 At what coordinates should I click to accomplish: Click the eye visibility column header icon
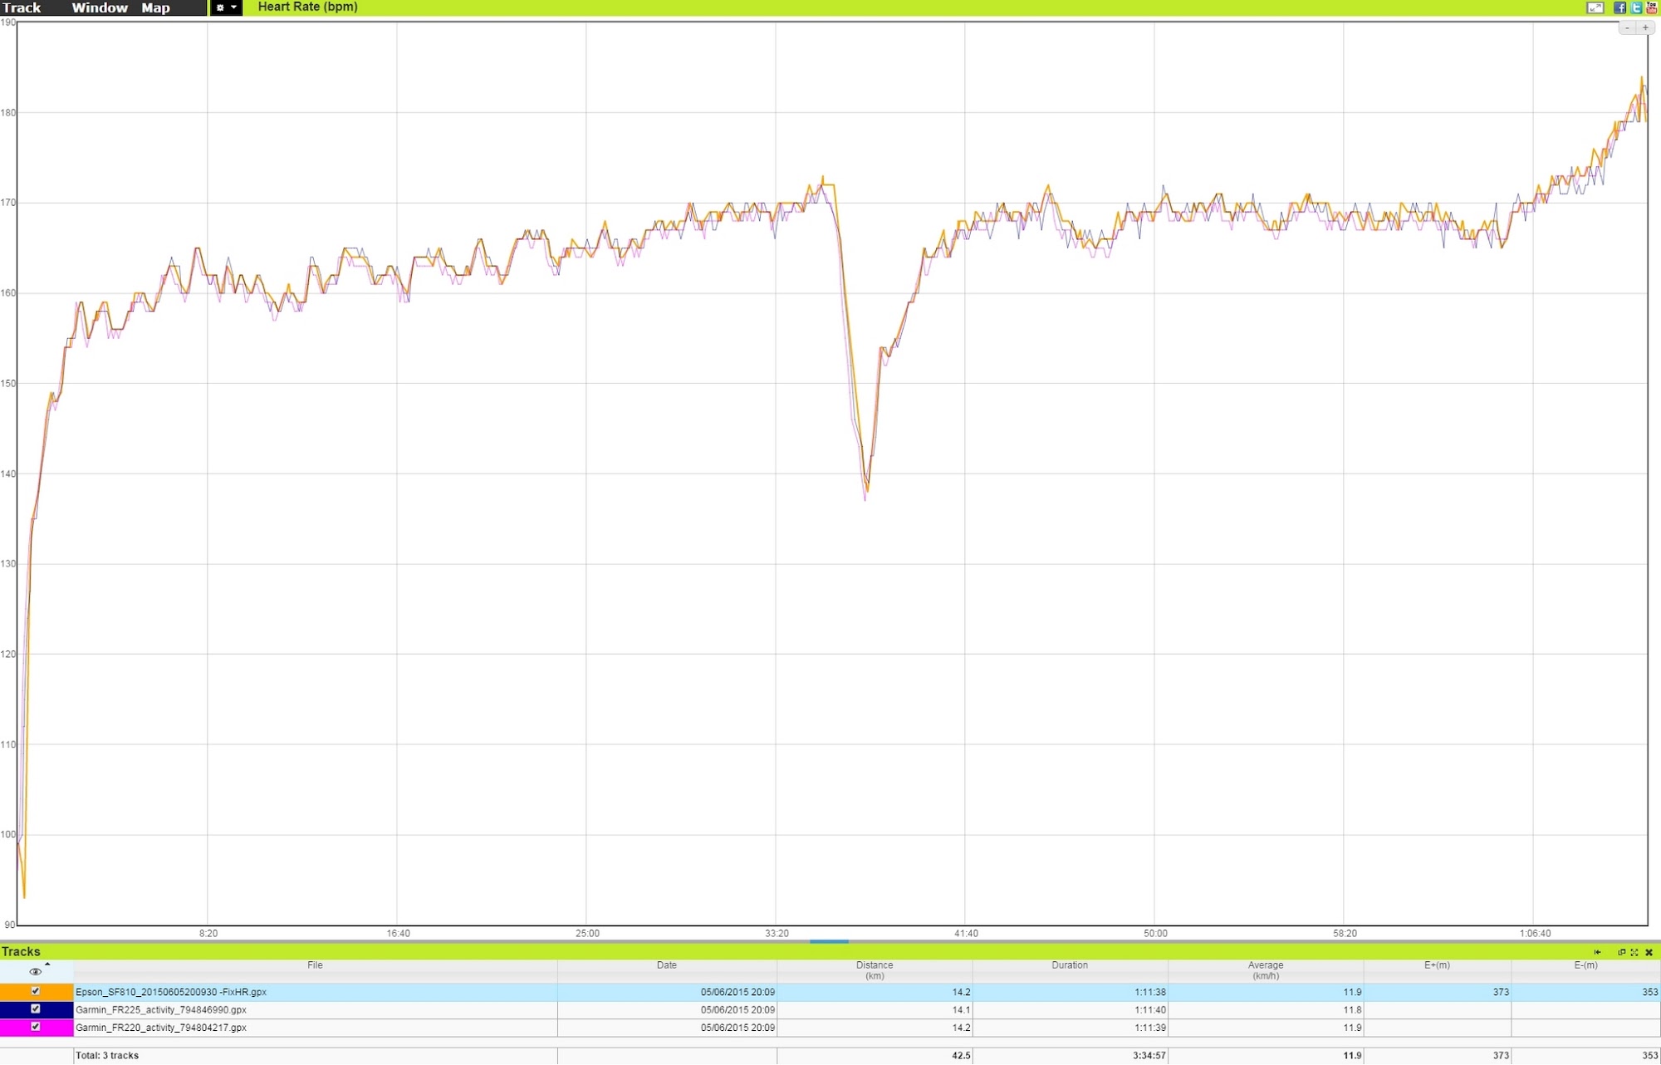(x=35, y=972)
